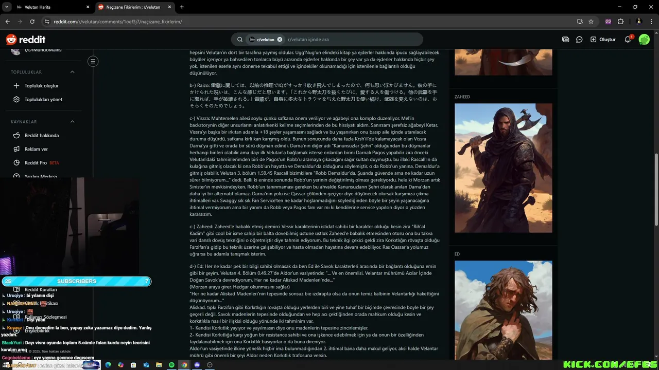The image size is (659, 370).
Task: Click the gear icon beside Toplulukları yönet
Action: click(16, 99)
